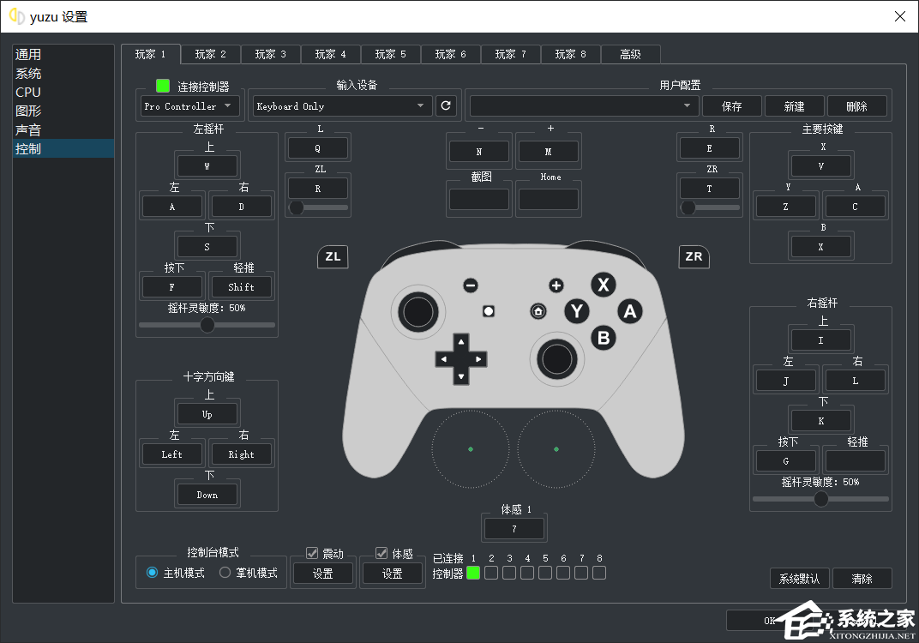Open the 用户配置 profile dropdown
Image resolution: width=919 pixels, height=643 pixels.
point(582,106)
